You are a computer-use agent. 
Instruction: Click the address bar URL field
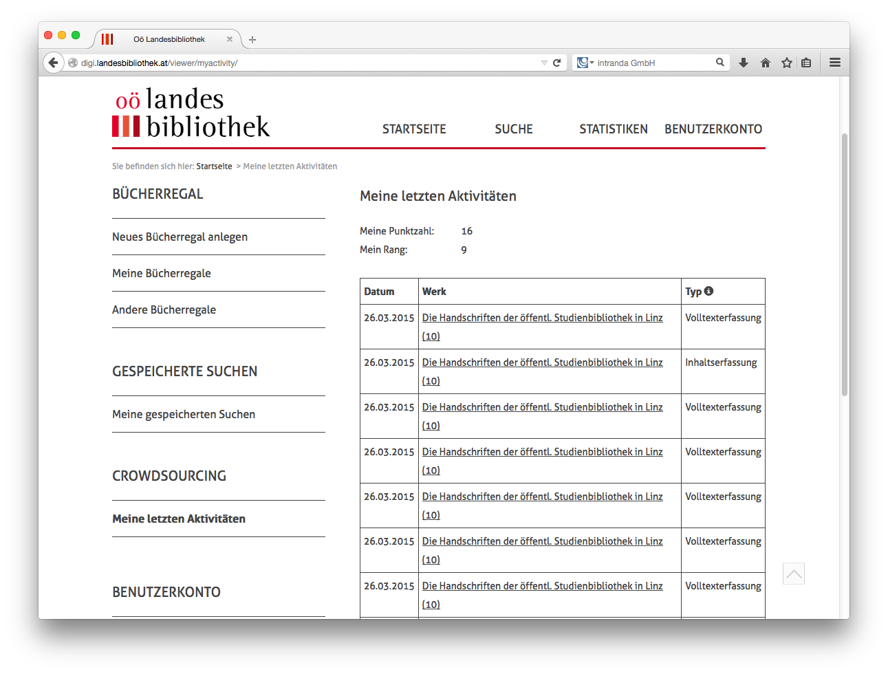pyautogui.click(x=310, y=63)
